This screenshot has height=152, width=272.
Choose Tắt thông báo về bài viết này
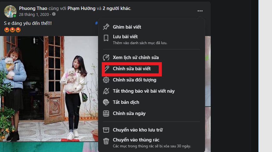[144, 91]
